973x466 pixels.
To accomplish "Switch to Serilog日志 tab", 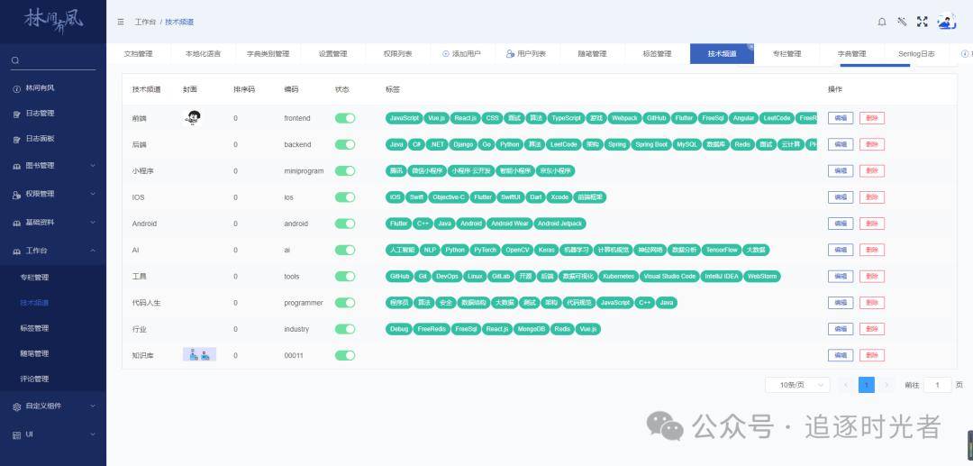I will pyautogui.click(x=916, y=54).
